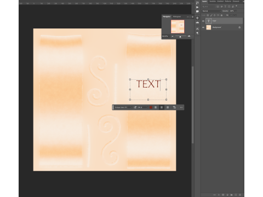Switch to the Patterns tab
Screen dimensions: 263x197
[228, 1]
